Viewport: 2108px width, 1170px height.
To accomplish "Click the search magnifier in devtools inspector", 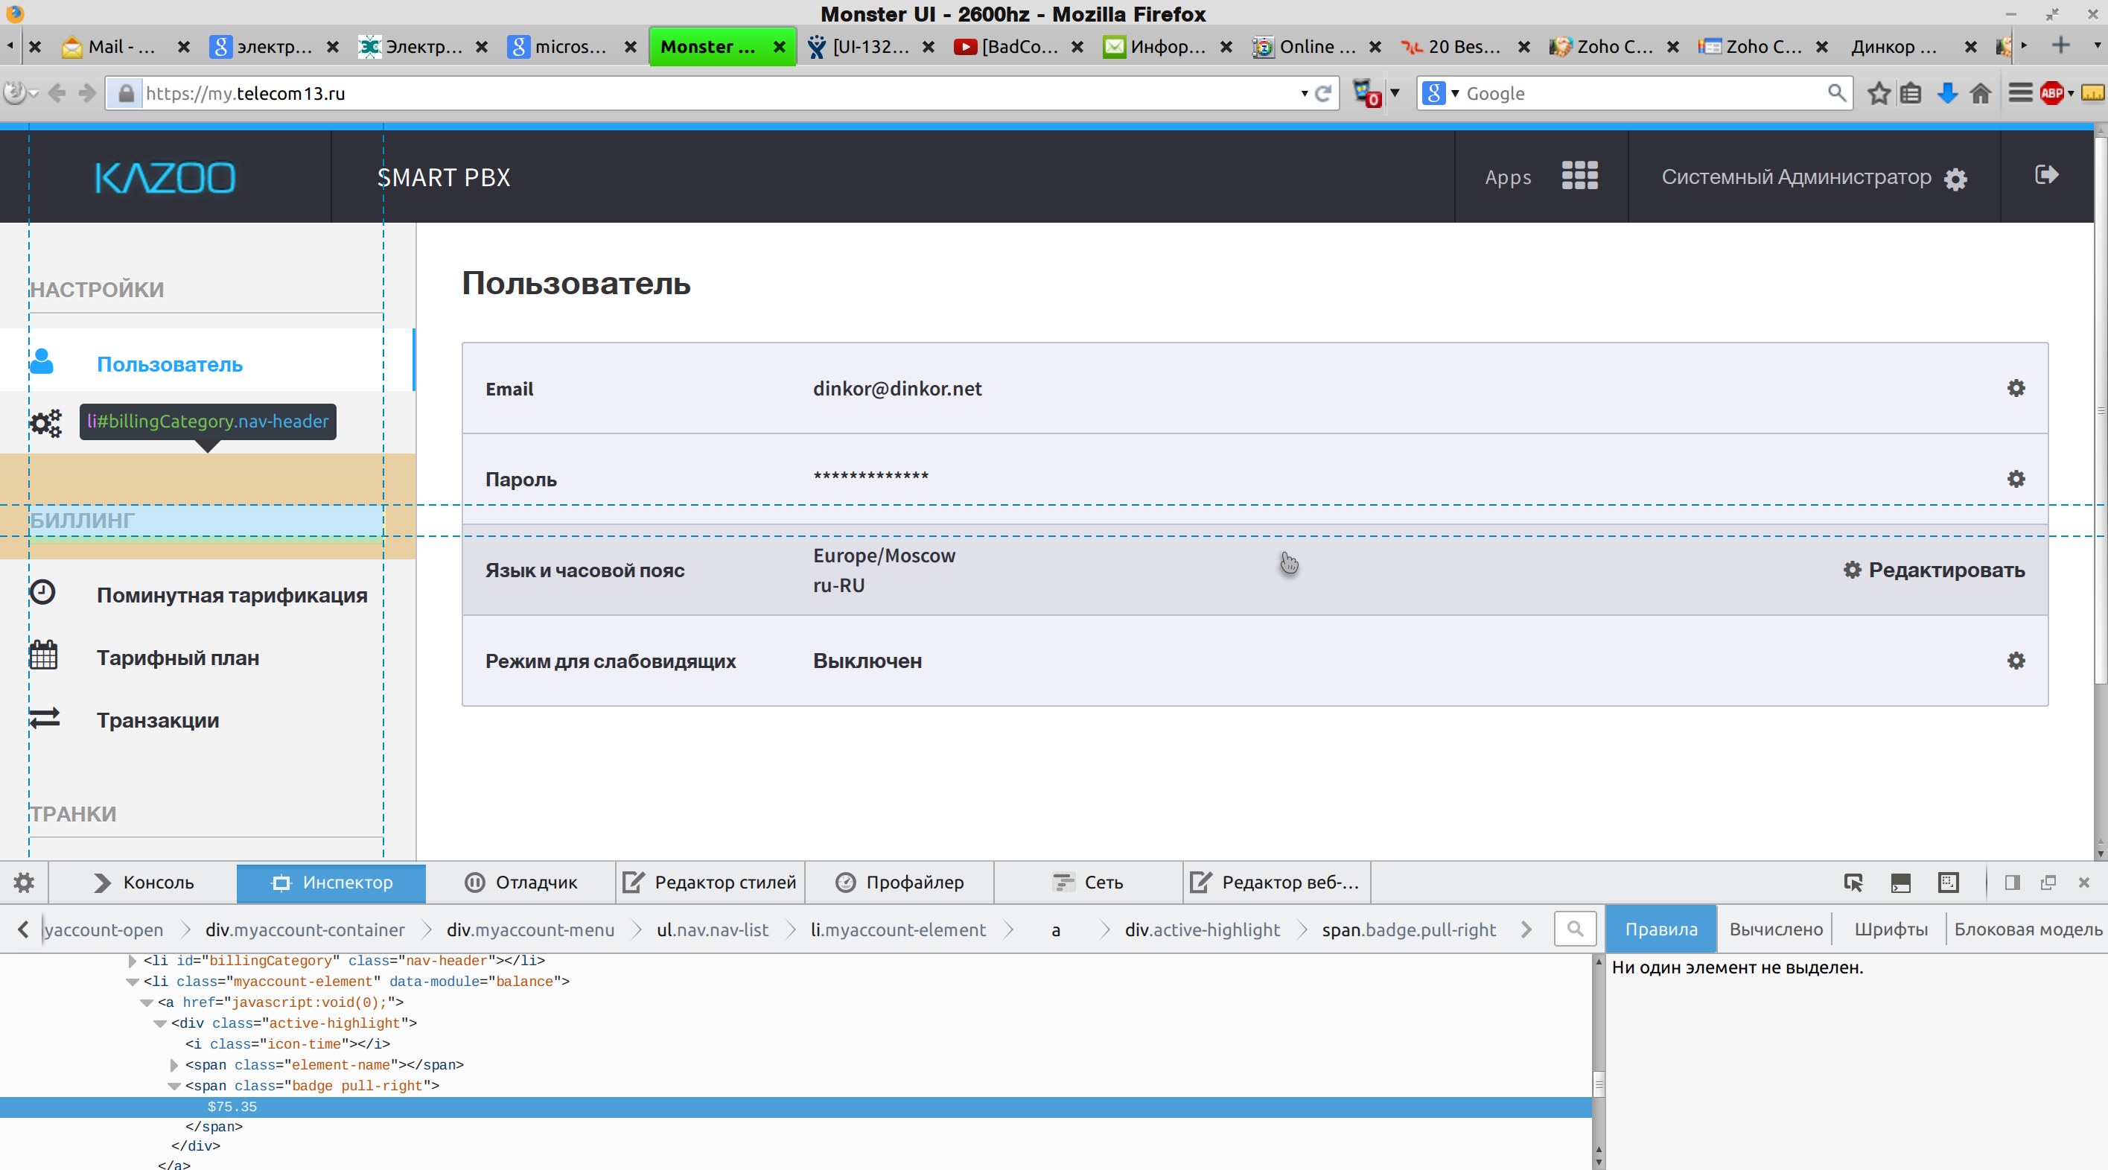I will click(1576, 929).
